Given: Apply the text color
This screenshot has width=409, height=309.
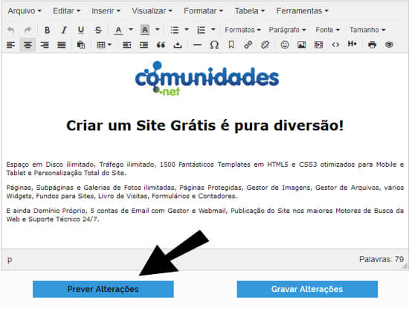Looking at the screenshot, I should tap(118, 30).
